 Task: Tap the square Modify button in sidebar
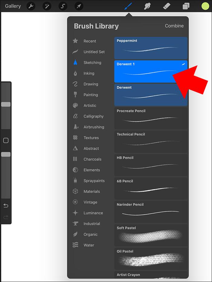click(6, 141)
